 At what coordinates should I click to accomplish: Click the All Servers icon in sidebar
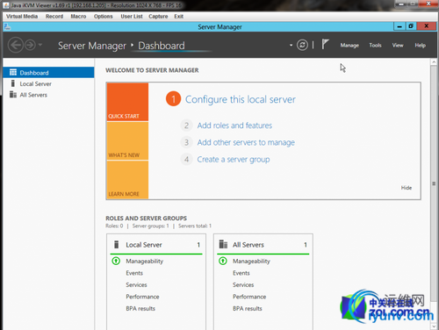pyautogui.click(x=13, y=95)
